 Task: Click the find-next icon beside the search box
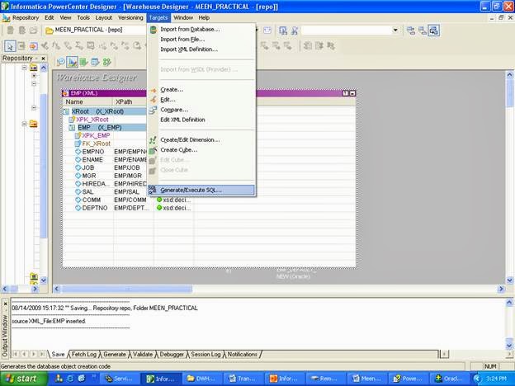point(295,31)
